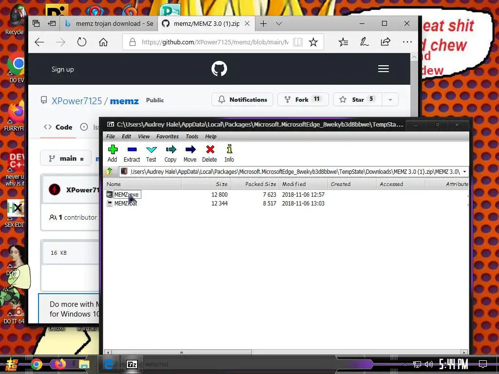499x374 pixels.
Task: Sort by the Created column
Action: click(x=352, y=184)
